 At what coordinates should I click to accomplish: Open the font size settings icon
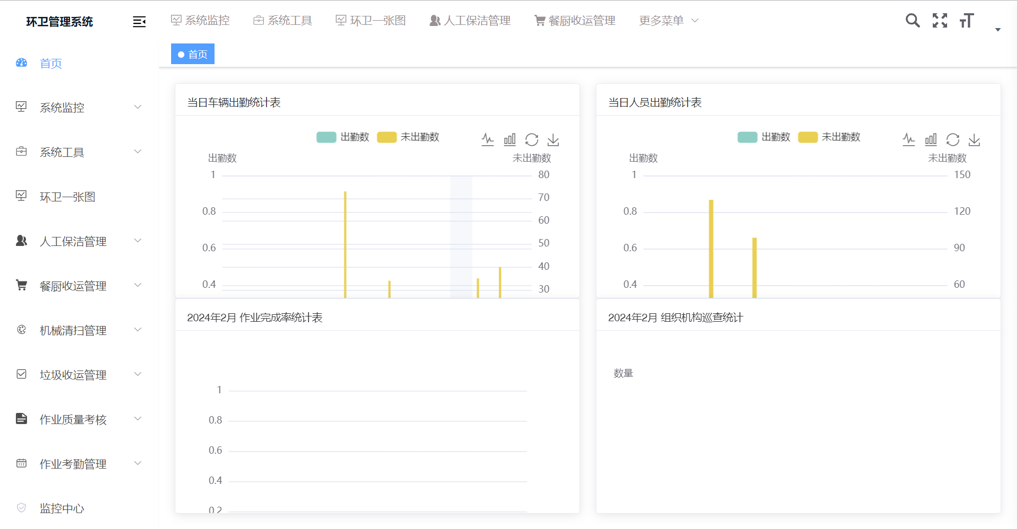[967, 21]
